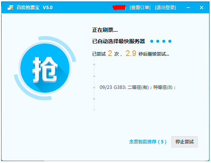
Task: Select the 09/23 G383 ticket result line
Action: 137,87
